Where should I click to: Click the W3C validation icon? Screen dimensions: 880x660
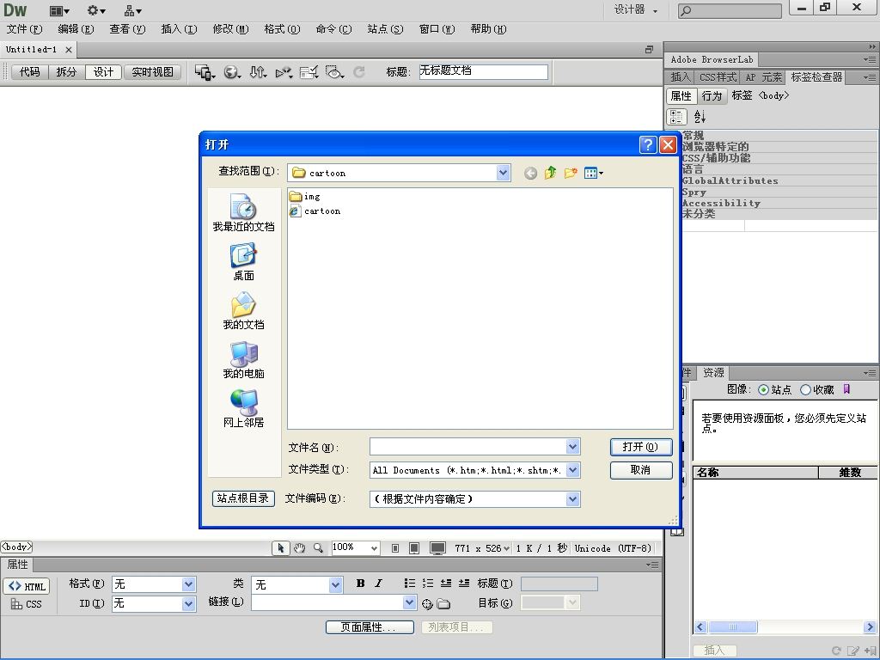pyautogui.click(x=284, y=72)
